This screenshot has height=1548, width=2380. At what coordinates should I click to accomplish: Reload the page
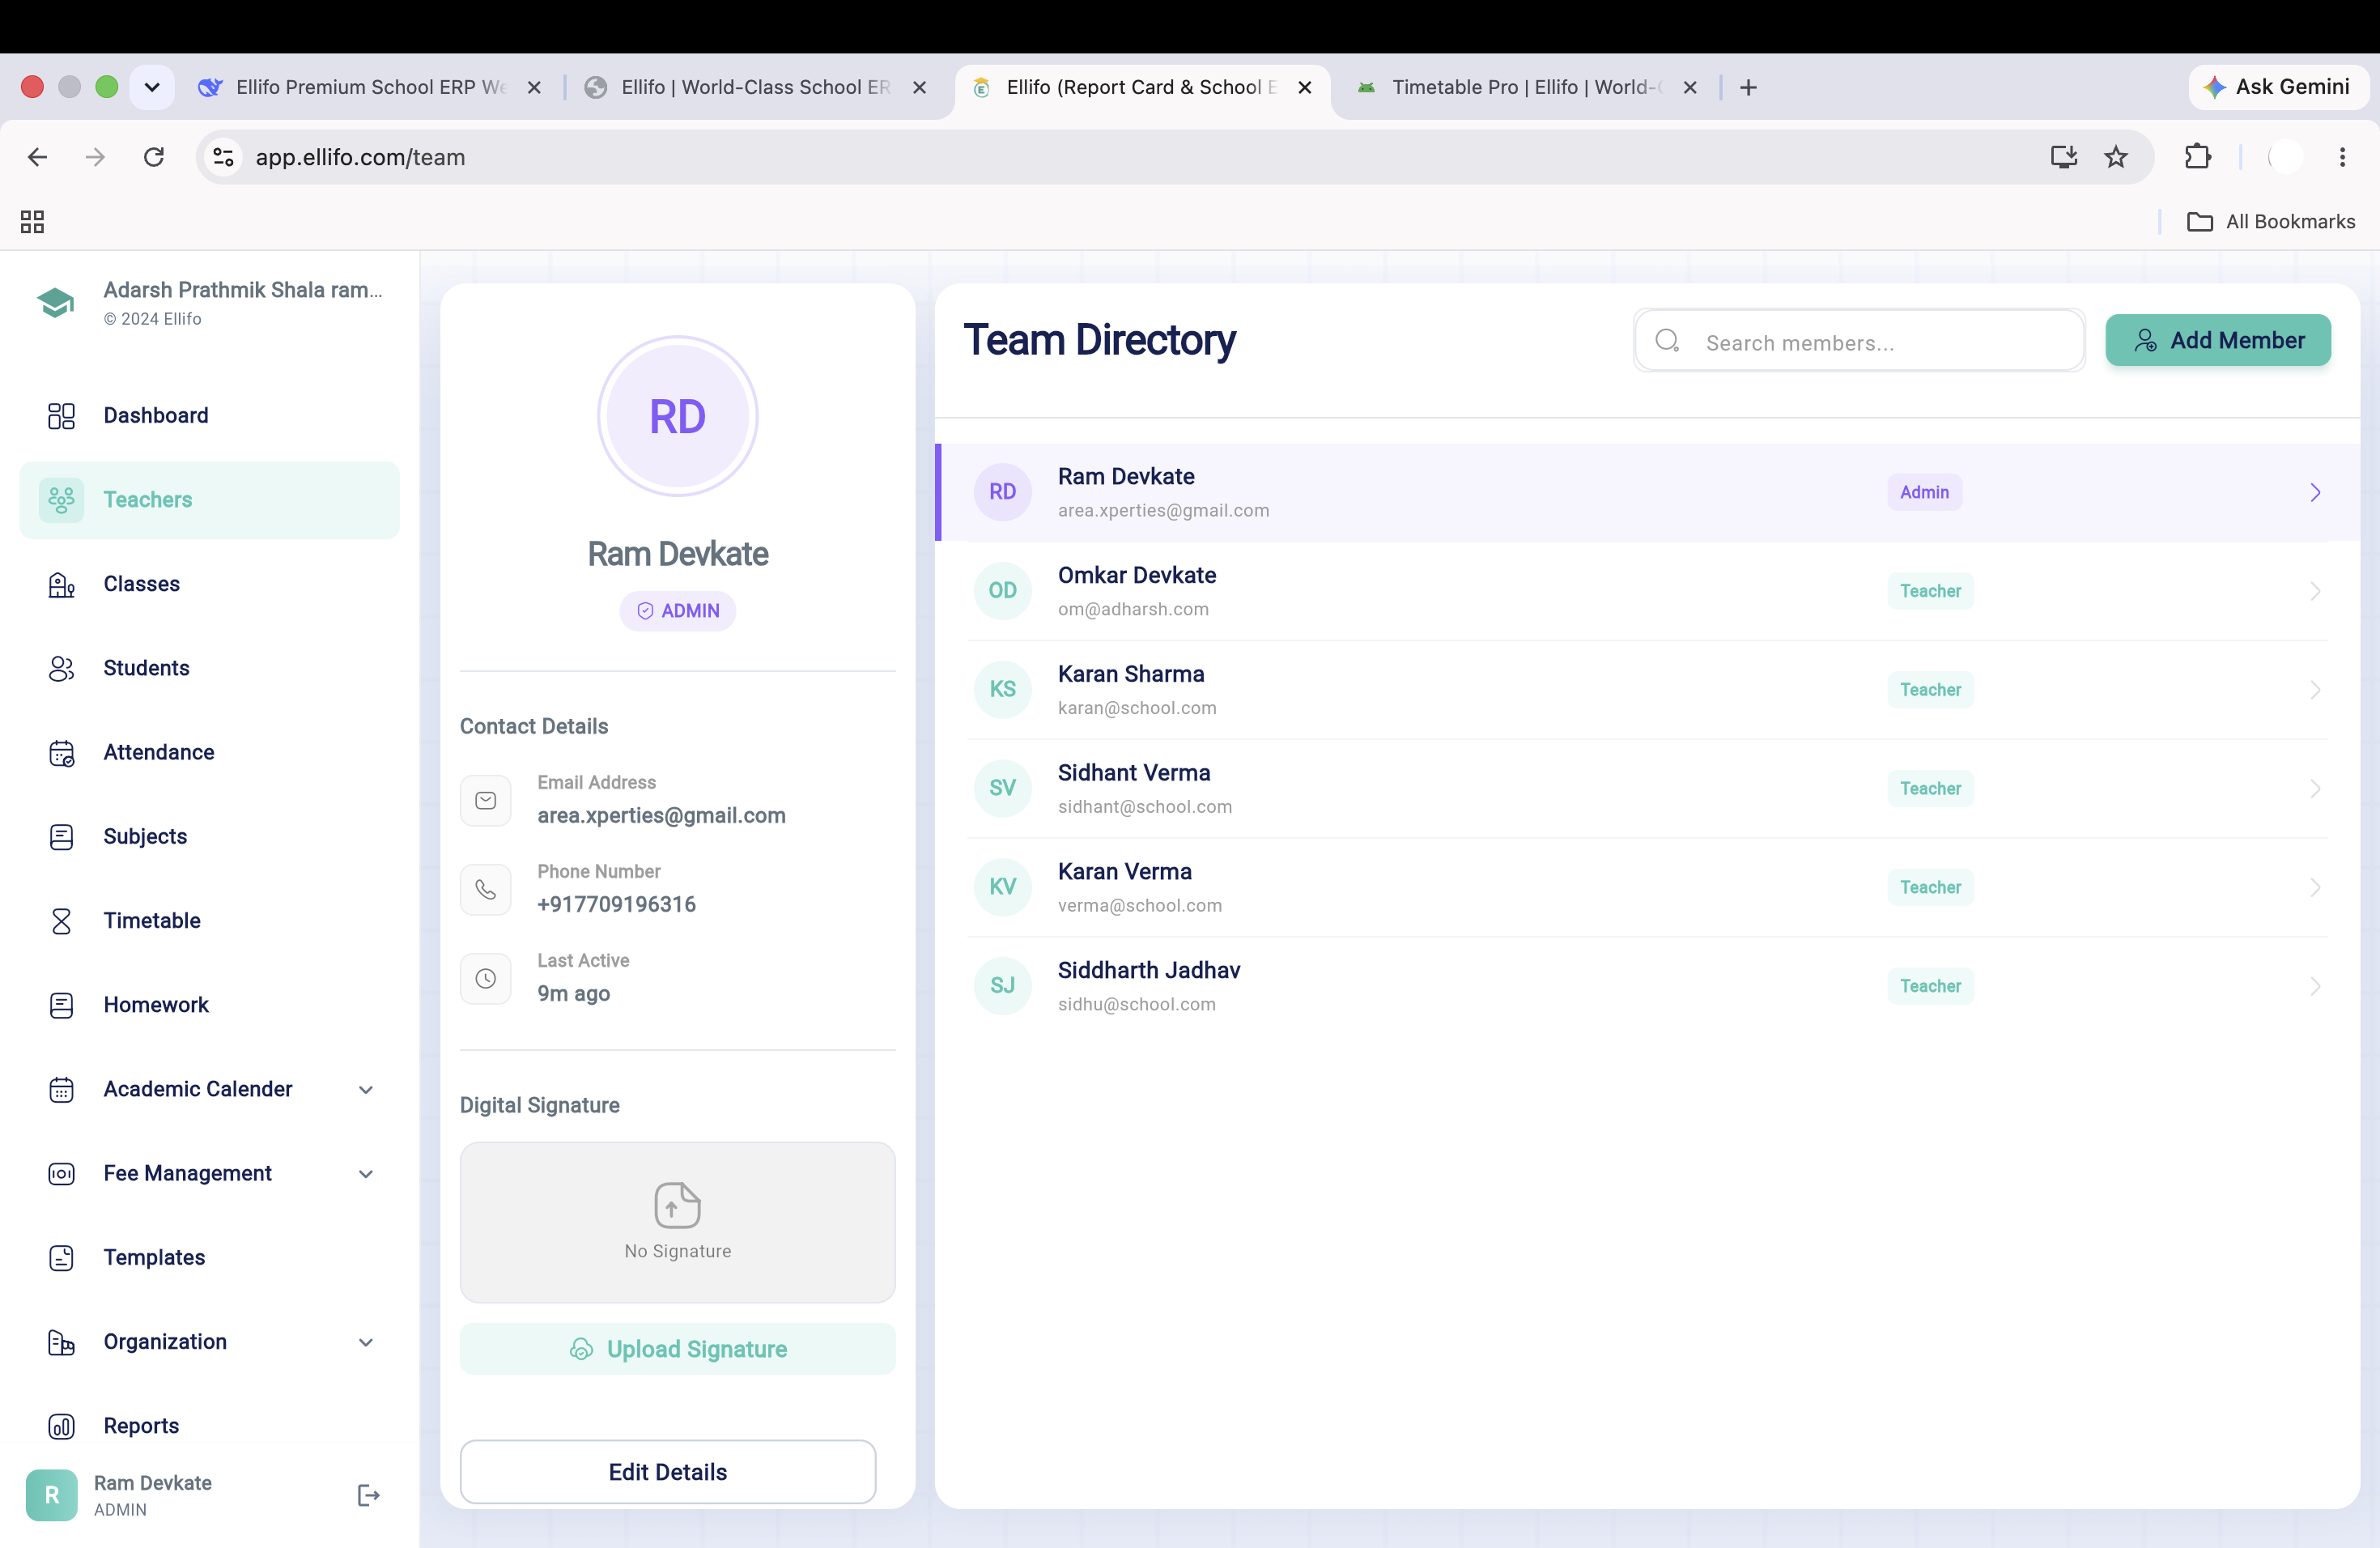154,157
